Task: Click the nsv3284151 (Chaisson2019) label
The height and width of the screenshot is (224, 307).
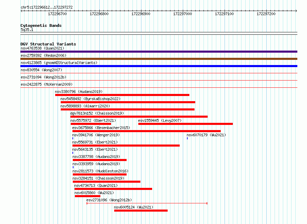Action: point(98,178)
